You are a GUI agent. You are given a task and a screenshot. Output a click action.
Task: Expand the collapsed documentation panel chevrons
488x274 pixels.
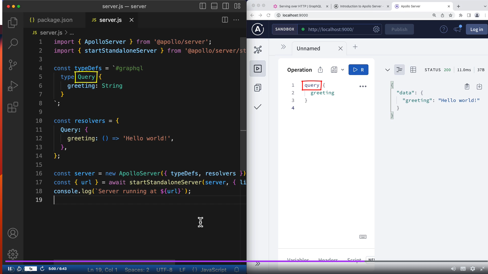(283, 47)
